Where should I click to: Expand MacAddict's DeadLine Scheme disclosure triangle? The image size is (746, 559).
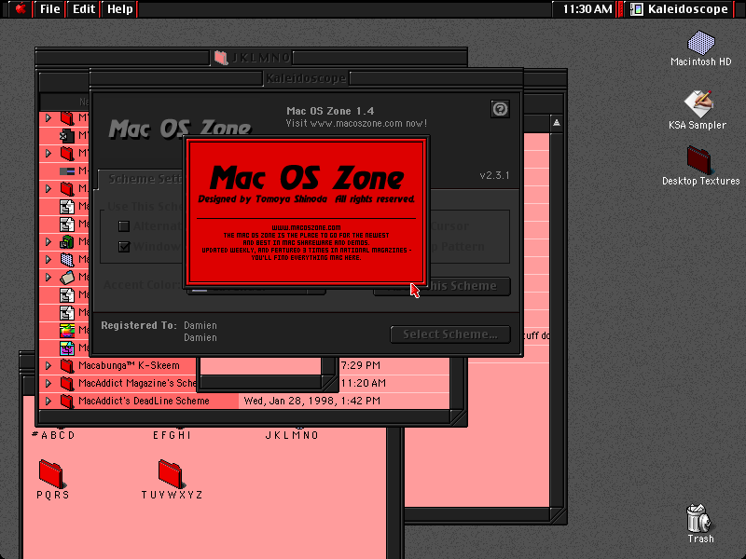[48, 401]
